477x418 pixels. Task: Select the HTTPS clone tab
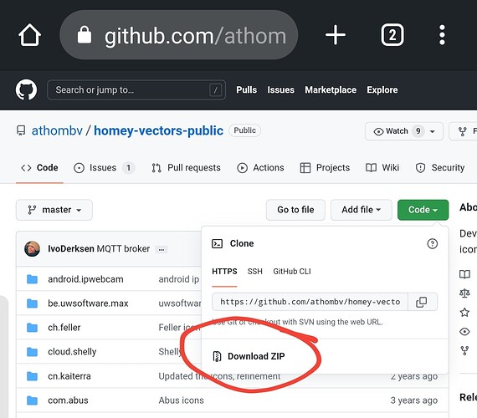click(x=224, y=272)
